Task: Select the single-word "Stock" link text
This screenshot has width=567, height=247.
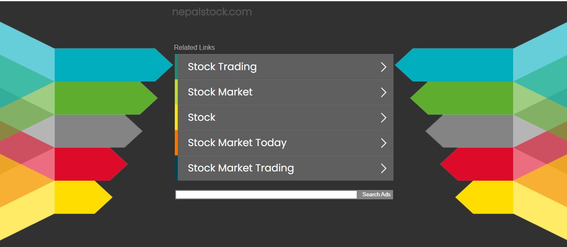Action: point(201,117)
